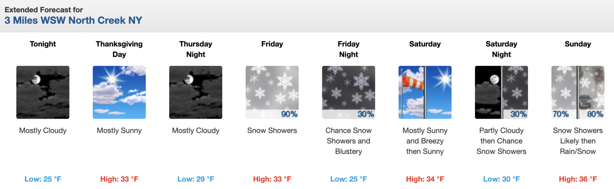This screenshot has width=614, height=189.
Task: Open the 3 Miles WSW North Creek NY link
Action: 73,20
